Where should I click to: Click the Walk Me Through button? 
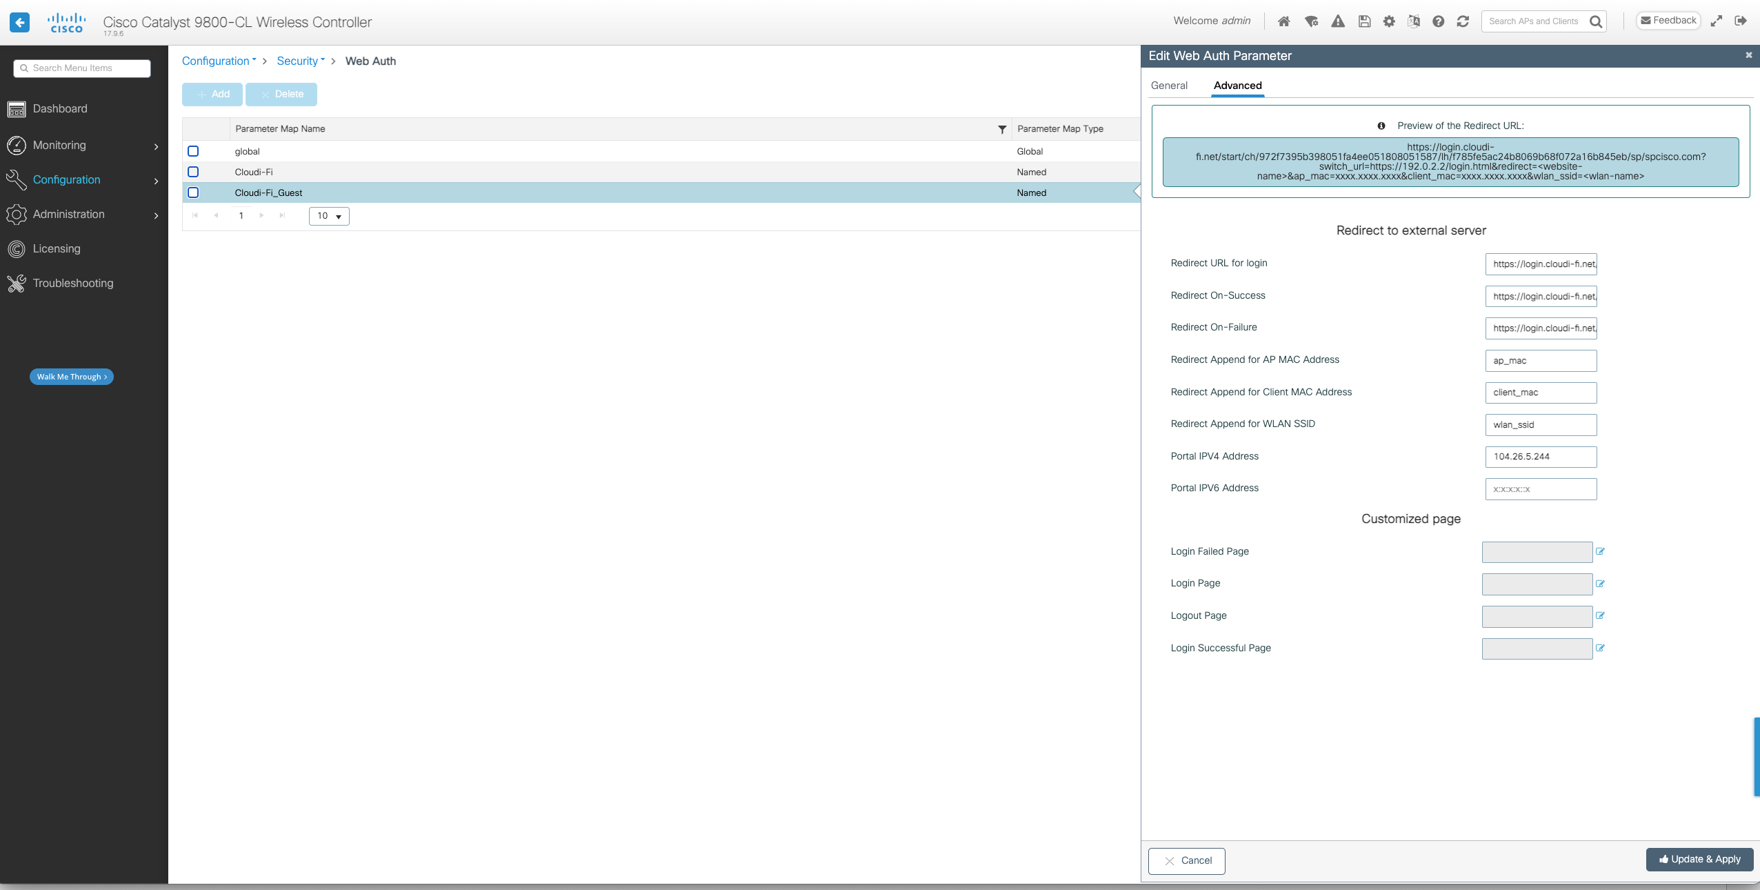point(71,377)
